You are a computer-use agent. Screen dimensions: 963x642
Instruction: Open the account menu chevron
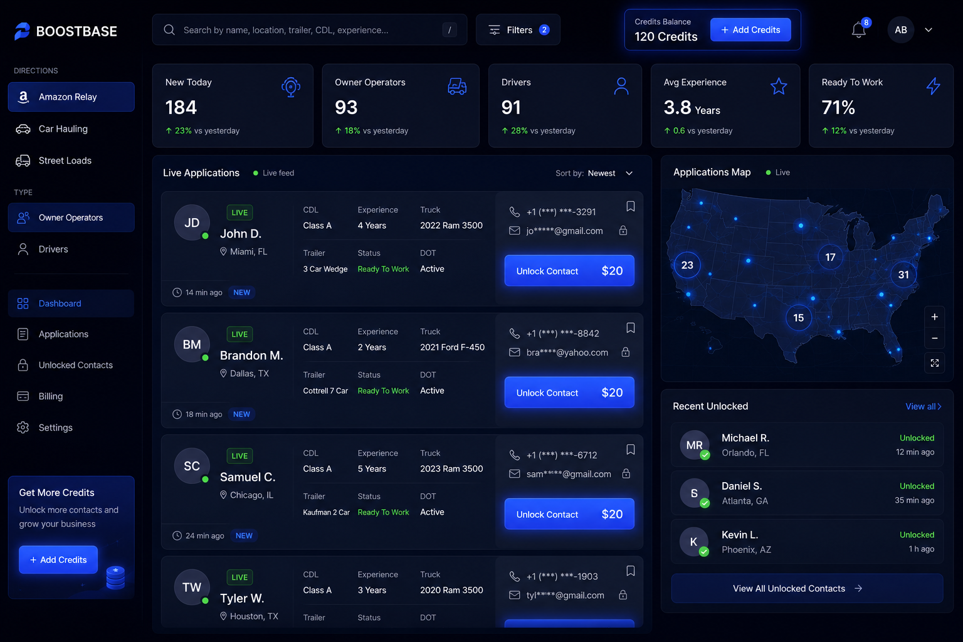tap(929, 29)
